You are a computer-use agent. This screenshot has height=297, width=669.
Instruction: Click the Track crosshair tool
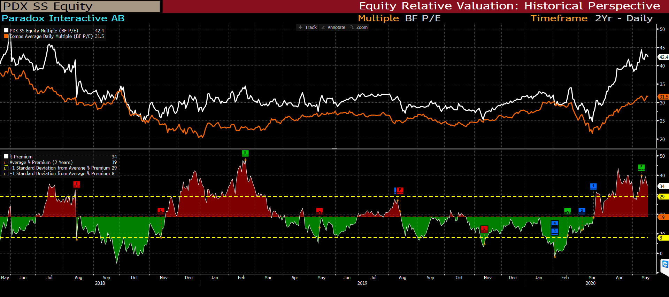308,28
